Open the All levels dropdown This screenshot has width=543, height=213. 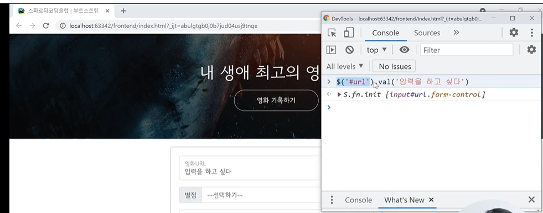coord(345,66)
